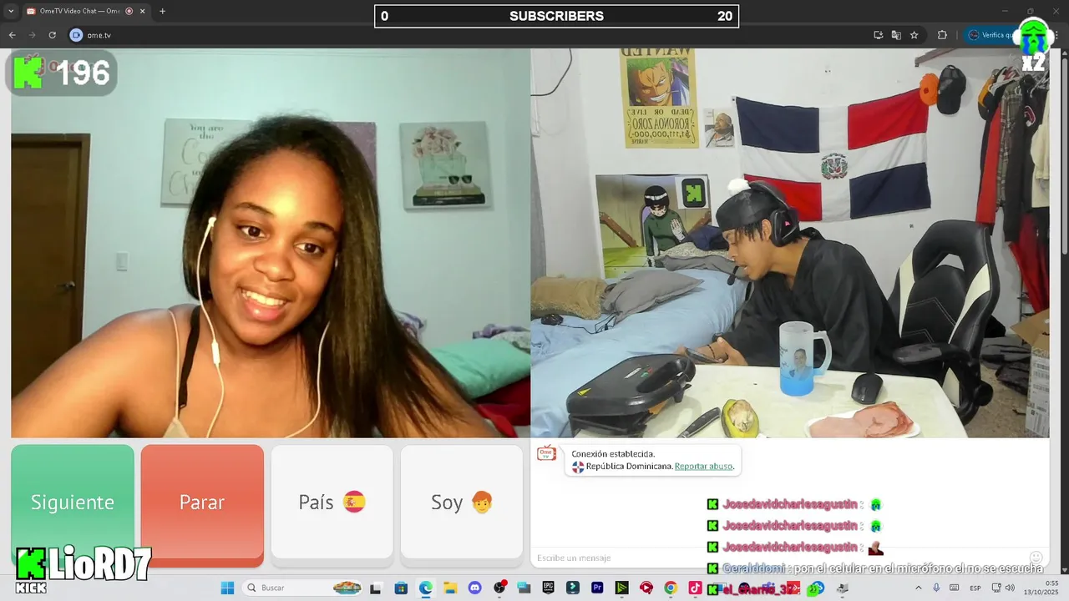Click the translate page icon
Image resolution: width=1069 pixels, height=601 pixels.
[896, 35]
